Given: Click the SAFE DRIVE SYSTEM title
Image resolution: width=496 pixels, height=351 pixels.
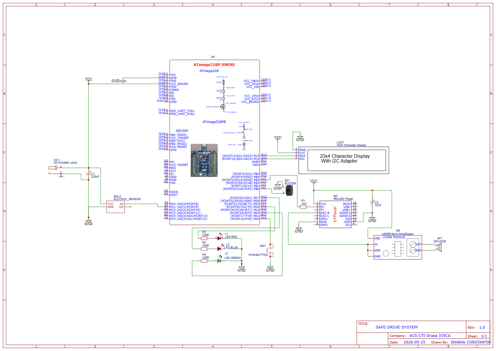Looking at the screenshot, I should 396,327.
